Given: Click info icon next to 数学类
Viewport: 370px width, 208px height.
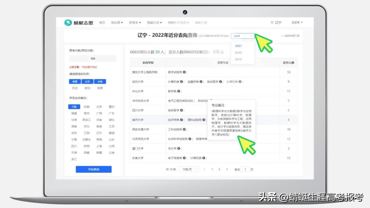Looking at the screenshot, I should pos(178,91).
